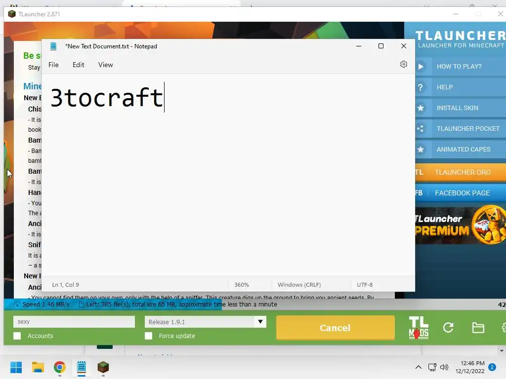Click scrollbar down arrow beside TLauncher
Image resolution: width=506 pixels, height=379 pixels.
(502, 351)
